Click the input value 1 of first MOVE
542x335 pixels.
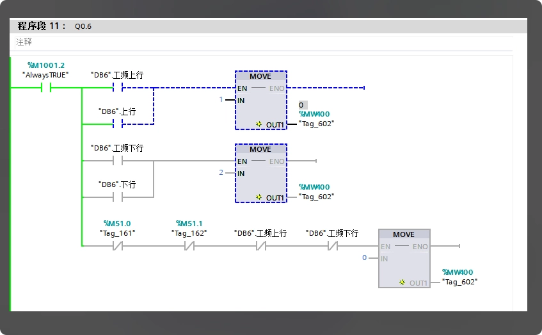pyautogui.click(x=221, y=100)
